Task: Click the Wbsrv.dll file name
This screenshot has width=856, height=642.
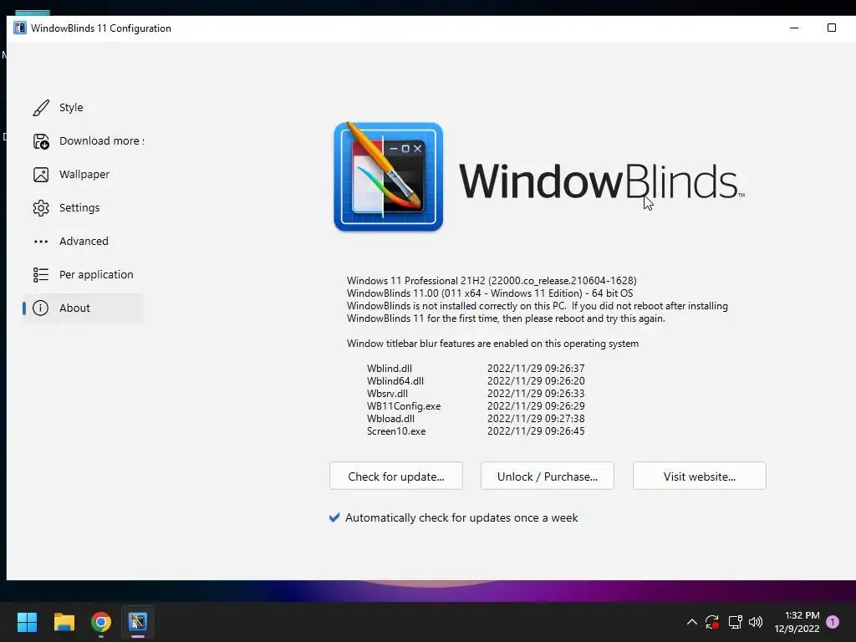Action: (387, 394)
